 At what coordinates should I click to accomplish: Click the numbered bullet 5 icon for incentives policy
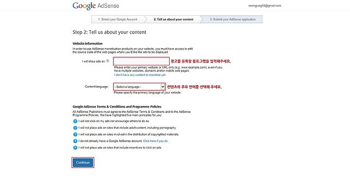75,147
